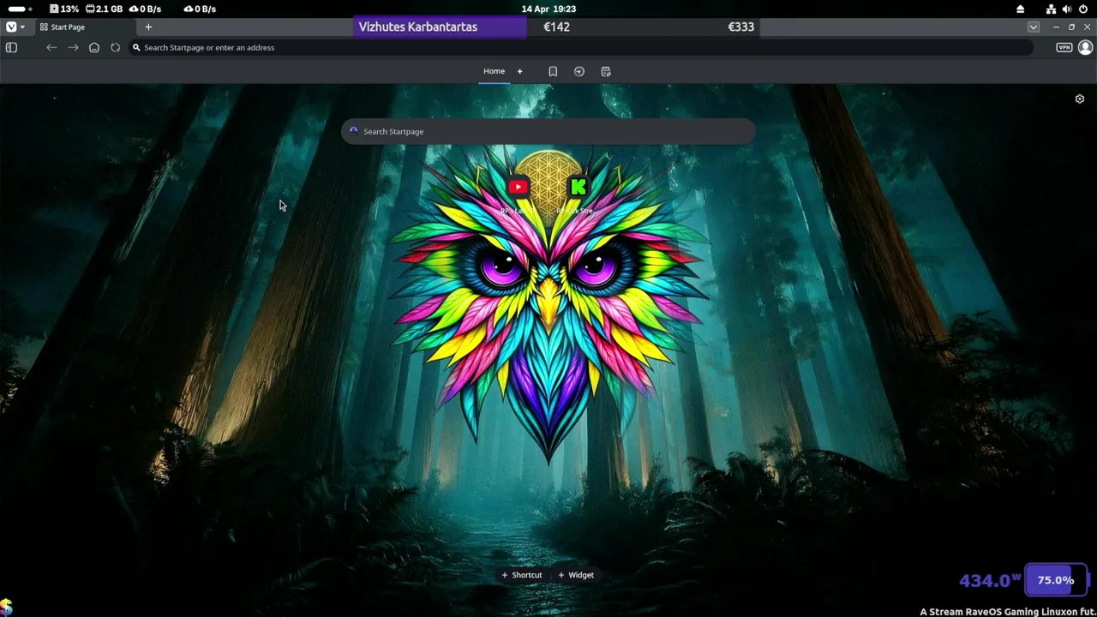Open the eject media tray icon

click(1020, 9)
